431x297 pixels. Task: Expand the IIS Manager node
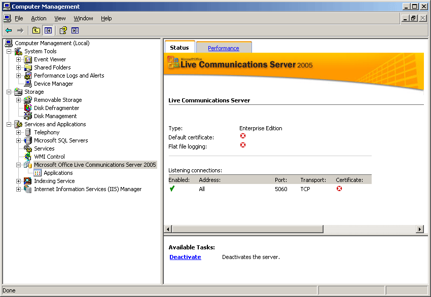click(x=18, y=189)
